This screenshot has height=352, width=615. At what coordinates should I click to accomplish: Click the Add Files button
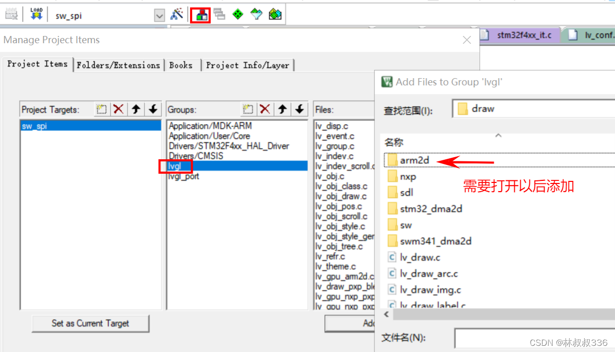tap(350, 323)
